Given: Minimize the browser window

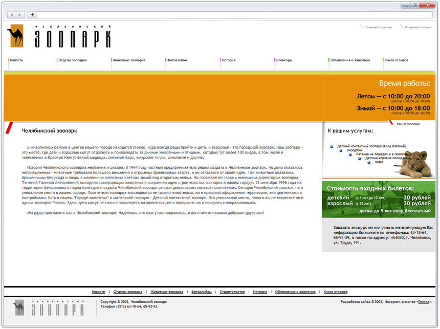Looking at the screenshot, I should pos(406,5).
